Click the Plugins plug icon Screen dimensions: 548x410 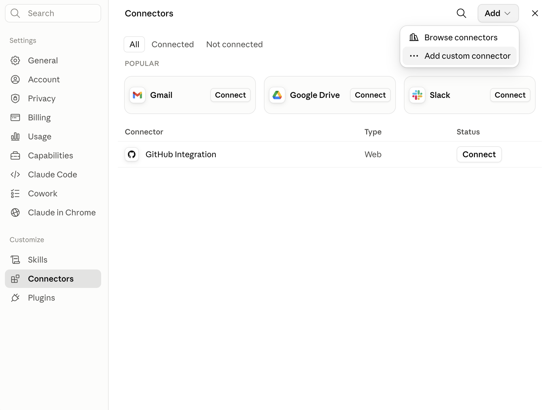click(15, 298)
